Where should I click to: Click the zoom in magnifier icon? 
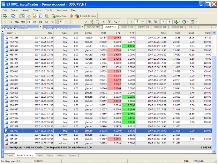point(150,22)
